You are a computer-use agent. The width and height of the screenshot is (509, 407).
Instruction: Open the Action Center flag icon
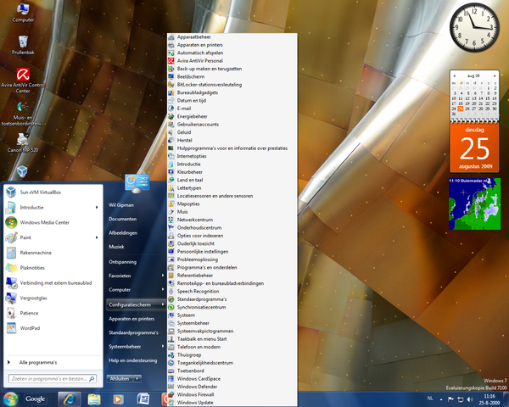click(451, 399)
